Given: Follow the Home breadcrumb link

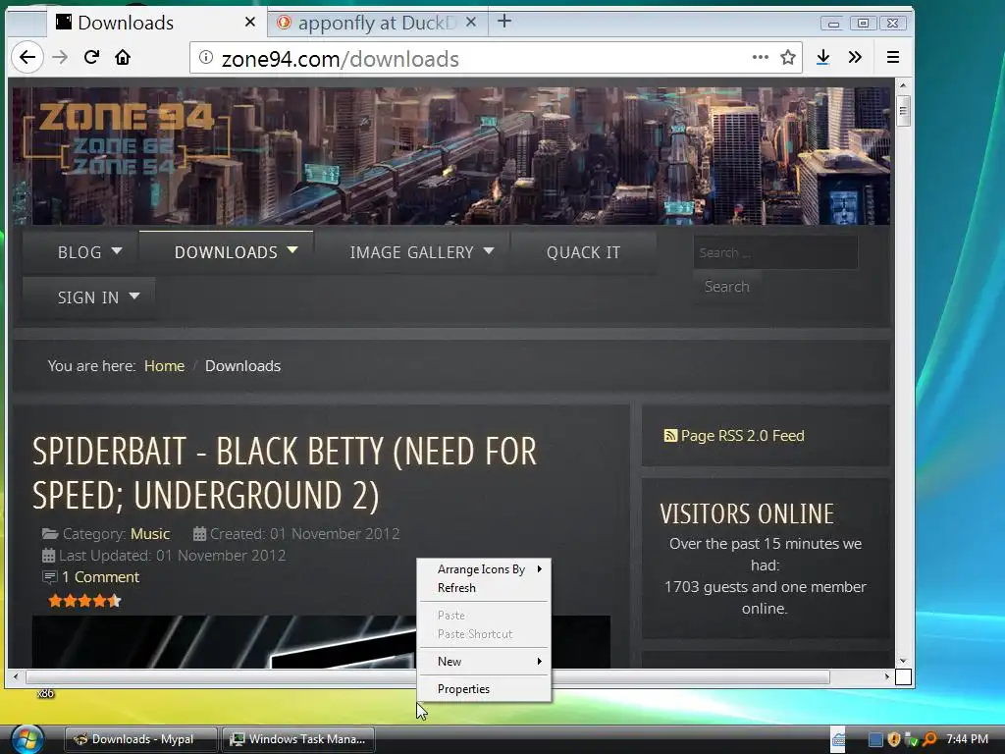Looking at the screenshot, I should coord(164,366).
